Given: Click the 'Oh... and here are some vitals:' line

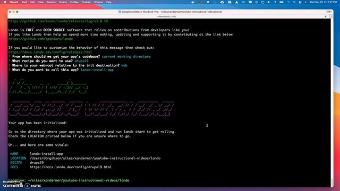Looking at the screenshot, I should pyautogui.click(x=38, y=145).
